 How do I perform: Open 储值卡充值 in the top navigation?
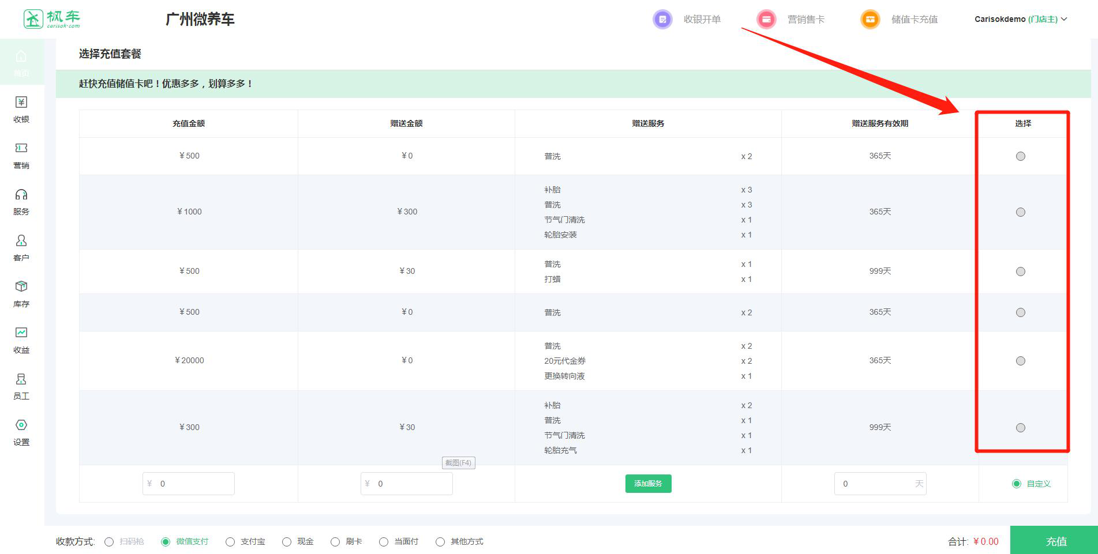914,20
